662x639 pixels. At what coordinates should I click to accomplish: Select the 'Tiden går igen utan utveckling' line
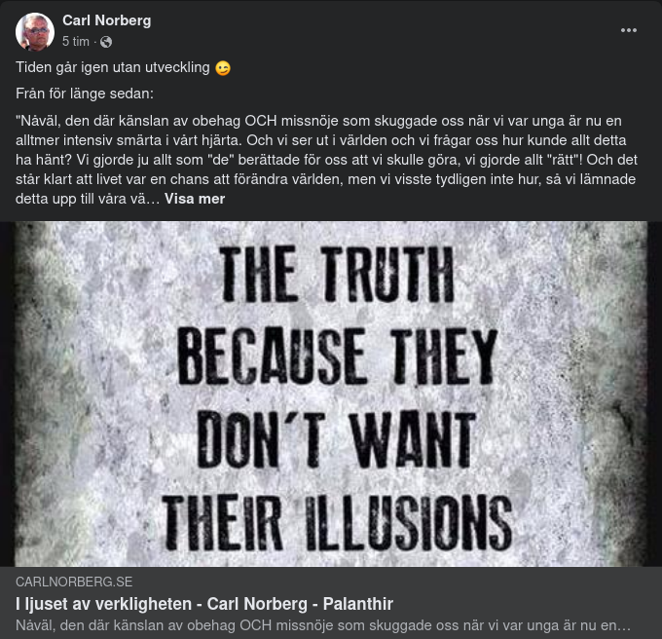113,67
